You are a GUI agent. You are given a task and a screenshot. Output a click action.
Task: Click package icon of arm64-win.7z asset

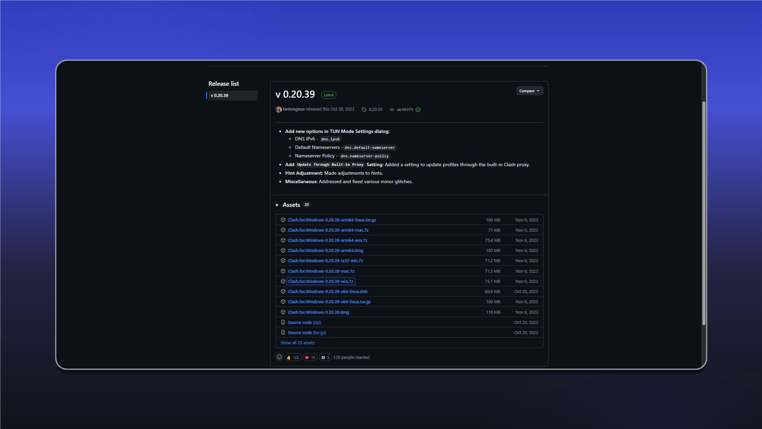pyautogui.click(x=283, y=240)
